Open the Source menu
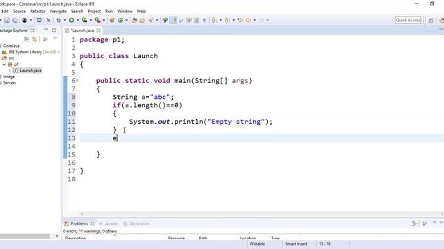This screenshot has width=444, height=249. [19, 11]
